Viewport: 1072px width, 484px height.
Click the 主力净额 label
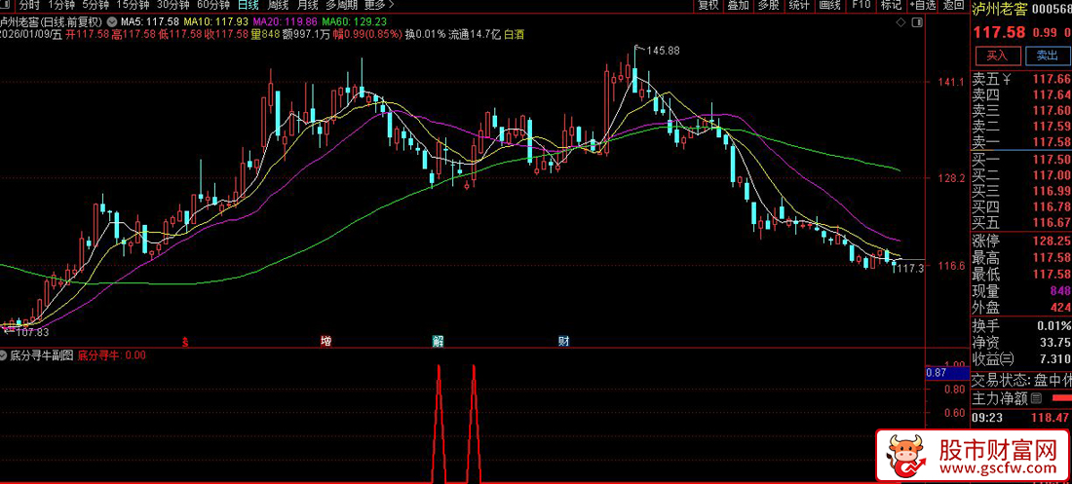(x=1000, y=398)
